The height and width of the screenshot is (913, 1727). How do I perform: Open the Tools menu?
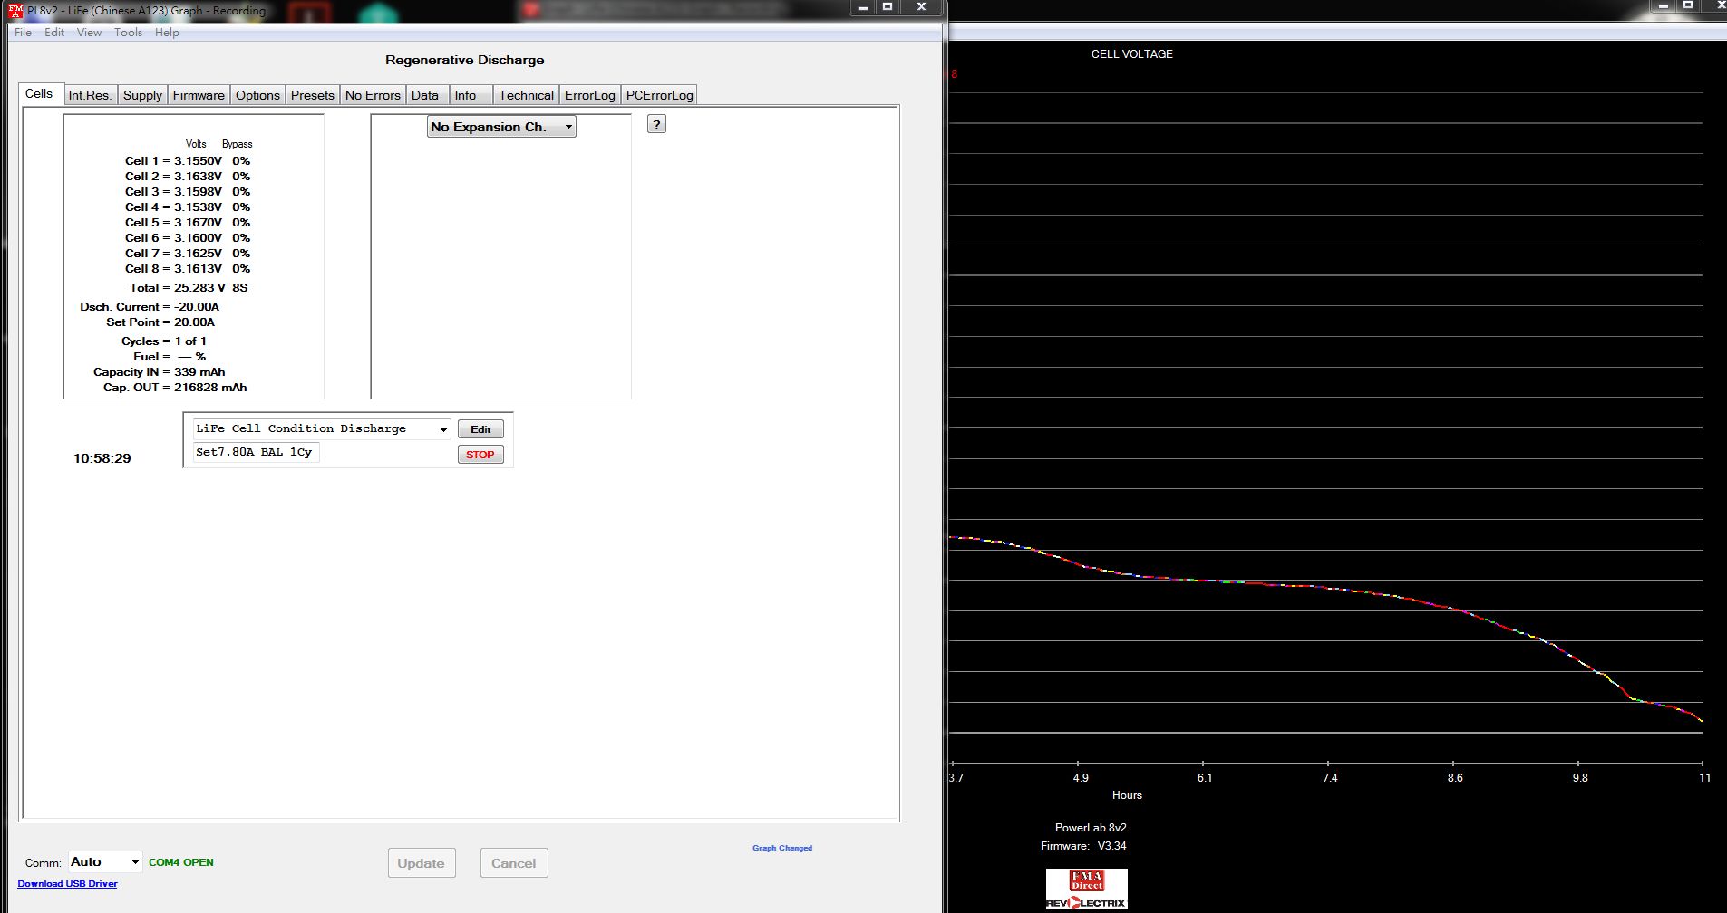click(x=128, y=33)
